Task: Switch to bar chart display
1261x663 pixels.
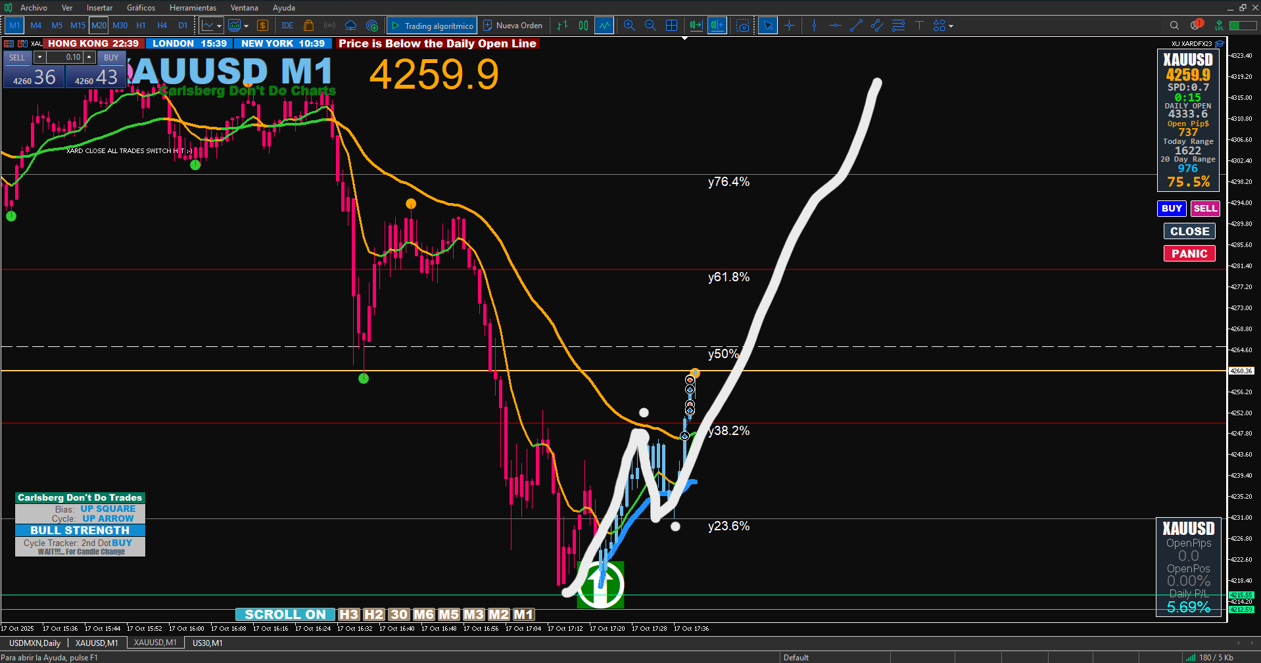Action: coord(563,26)
